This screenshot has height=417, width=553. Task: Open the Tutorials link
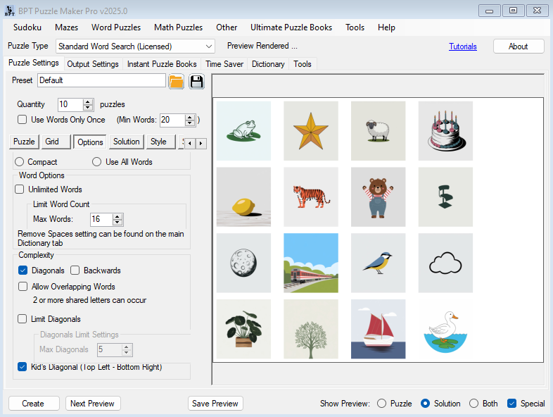(463, 46)
